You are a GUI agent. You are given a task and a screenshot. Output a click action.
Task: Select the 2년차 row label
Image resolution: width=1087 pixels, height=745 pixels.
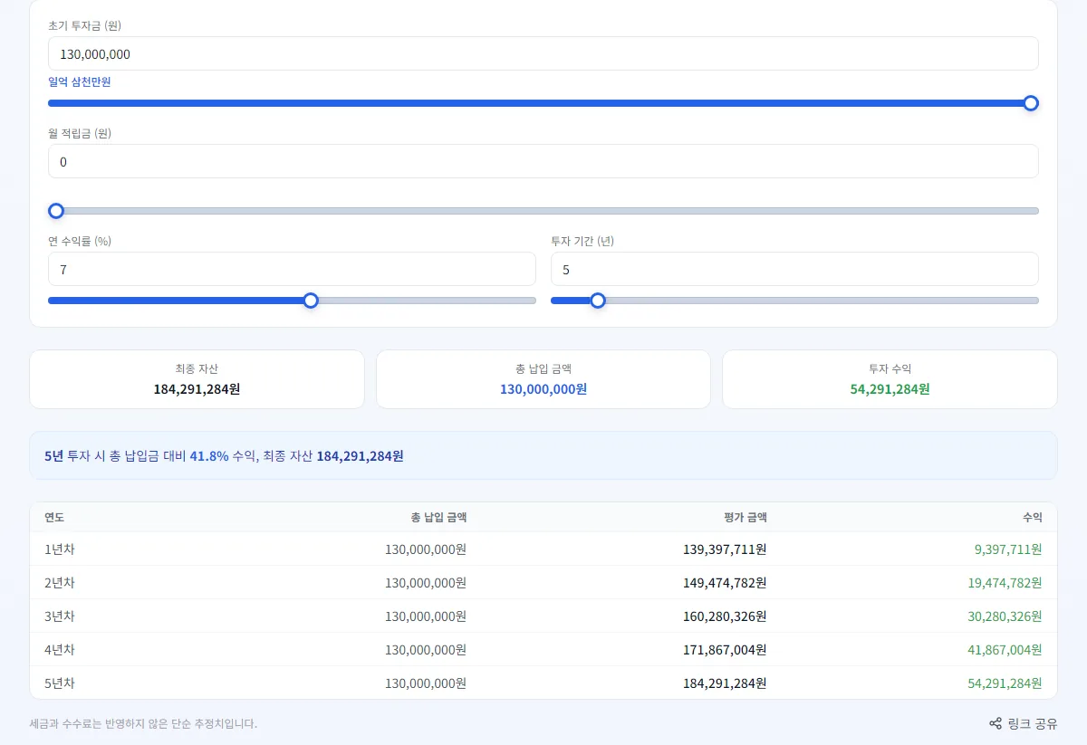pyautogui.click(x=60, y=583)
